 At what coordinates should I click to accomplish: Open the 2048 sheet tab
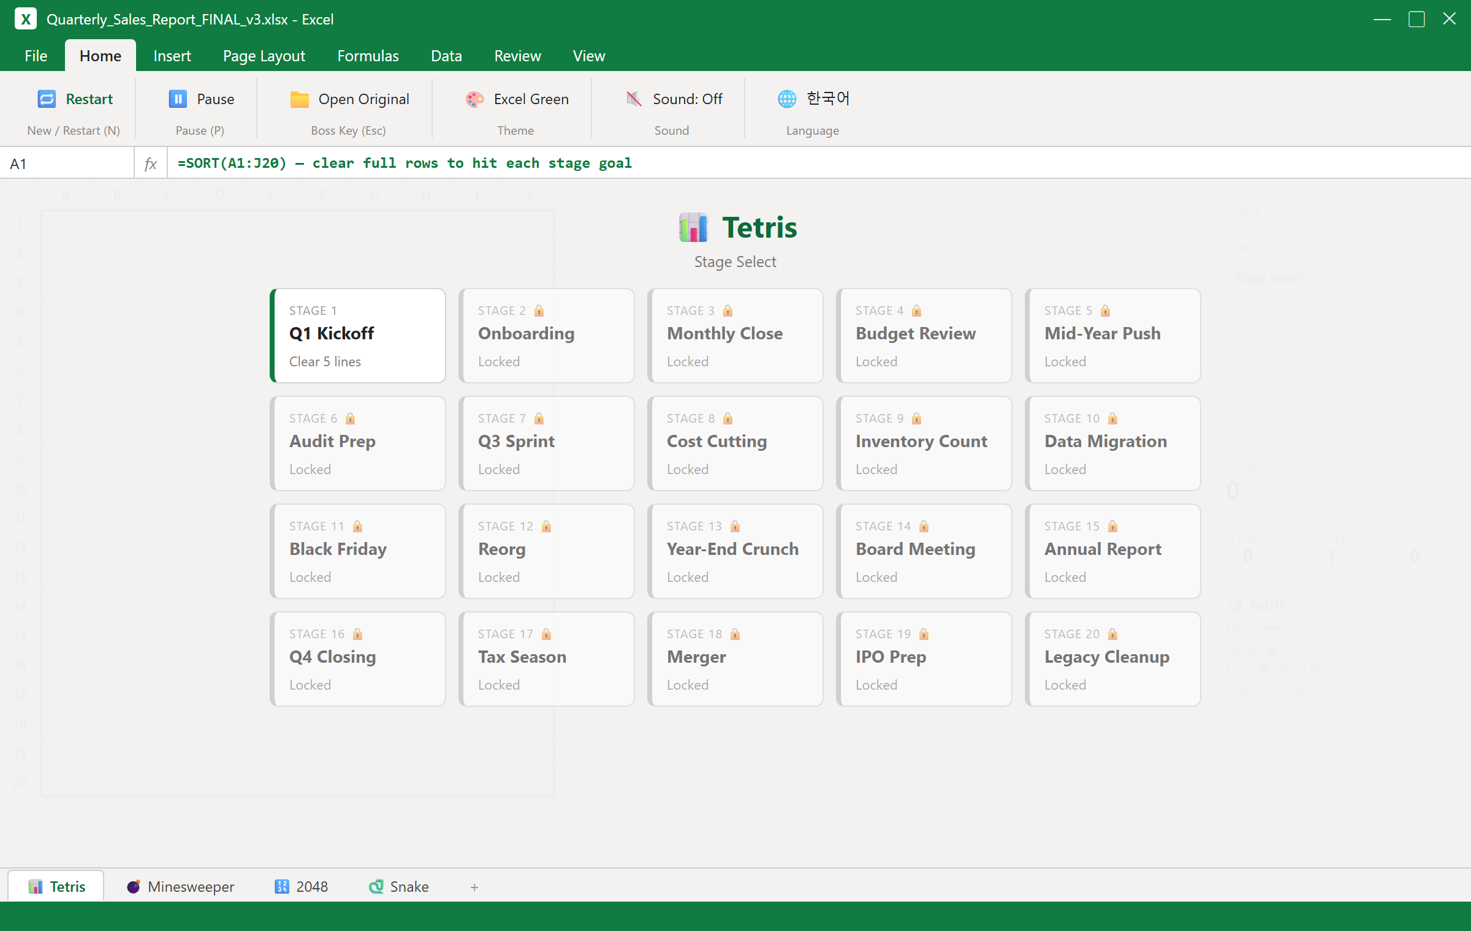[x=302, y=886]
